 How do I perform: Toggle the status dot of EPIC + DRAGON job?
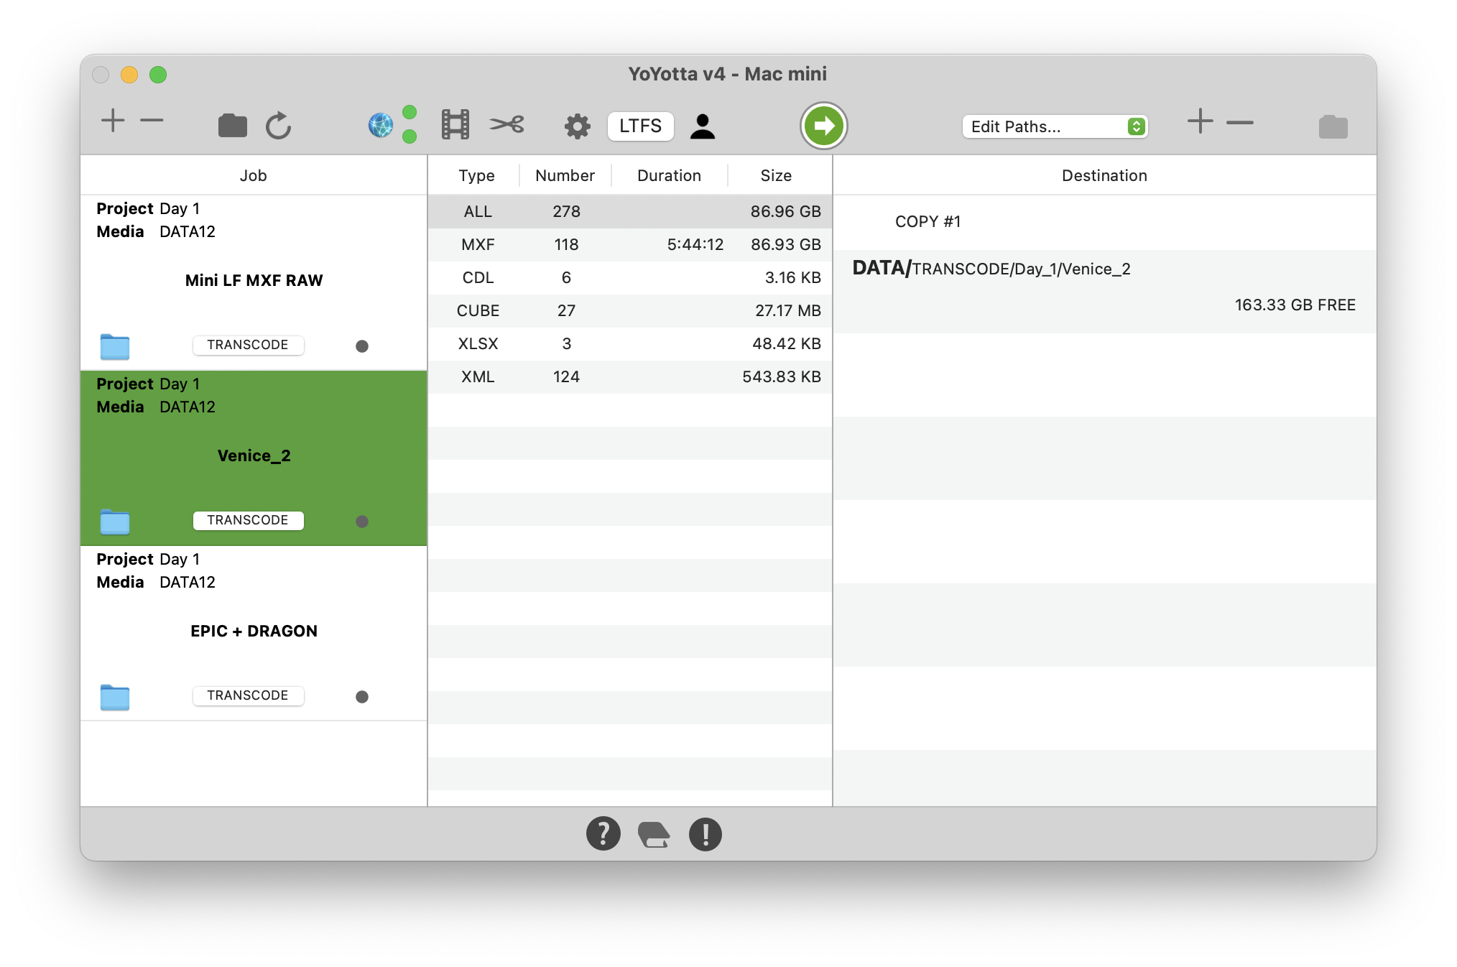pyautogui.click(x=362, y=697)
